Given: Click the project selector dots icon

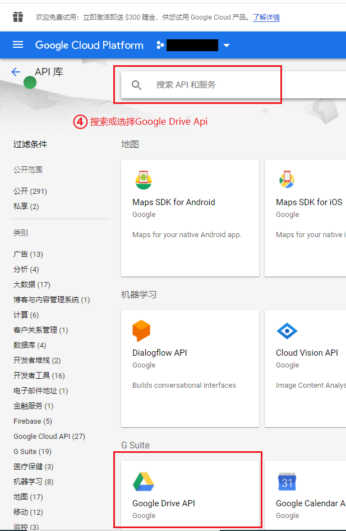Looking at the screenshot, I should pos(160,45).
